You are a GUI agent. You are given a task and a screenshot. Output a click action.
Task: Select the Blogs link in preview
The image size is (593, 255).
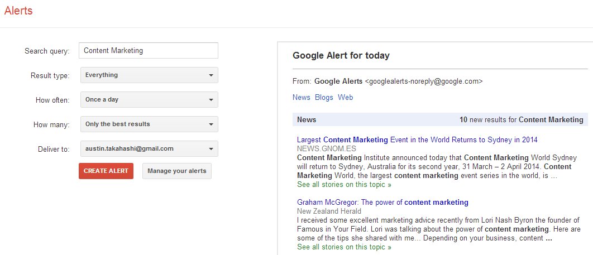click(x=324, y=97)
